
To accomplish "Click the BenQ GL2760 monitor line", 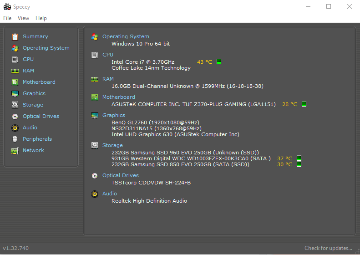I will coord(155,122).
